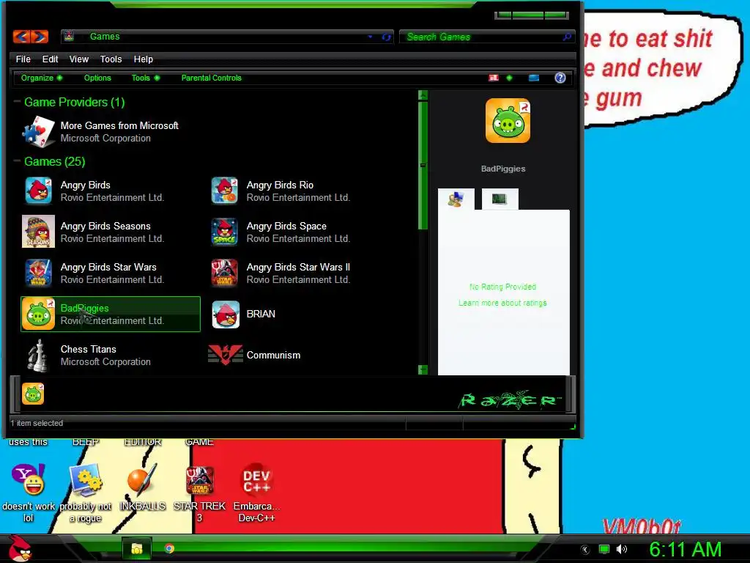Open Parental Controls
Viewport: 750px width, 563px height.
pyautogui.click(x=212, y=78)
